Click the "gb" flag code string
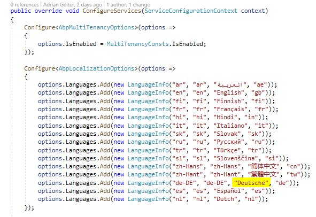Viewport: 316px width, 217px height. tap(258, 92)
